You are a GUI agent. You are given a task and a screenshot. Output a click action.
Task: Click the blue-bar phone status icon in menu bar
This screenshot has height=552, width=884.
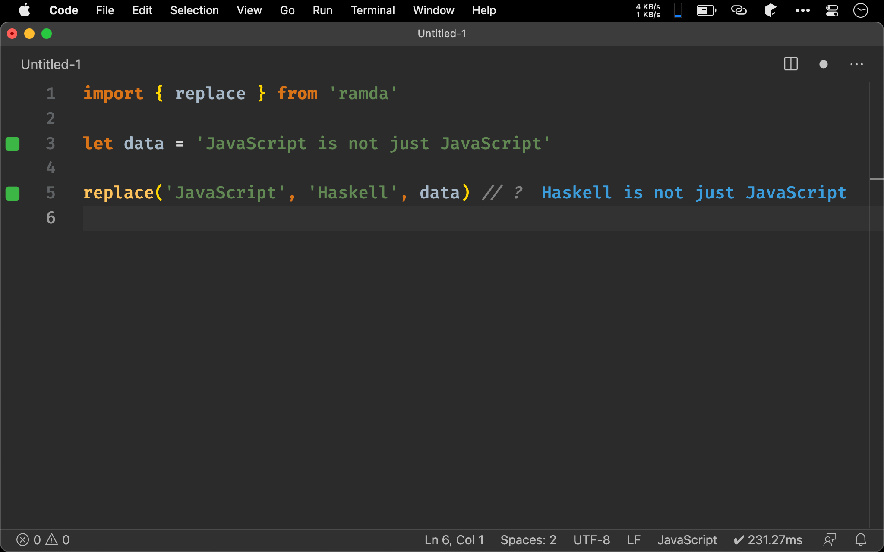point(678,10)
